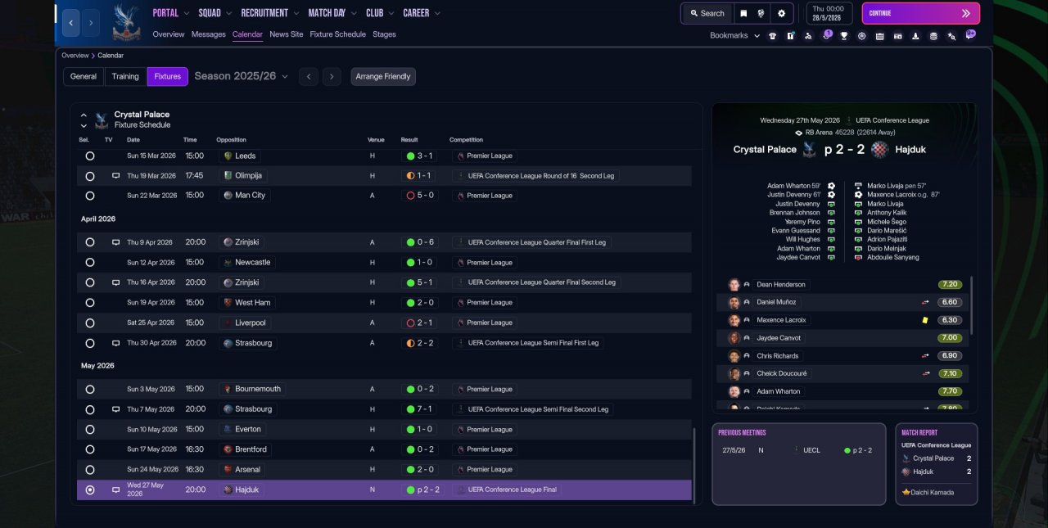Open the calendar schedule bookmark icon

coord(879,36)
